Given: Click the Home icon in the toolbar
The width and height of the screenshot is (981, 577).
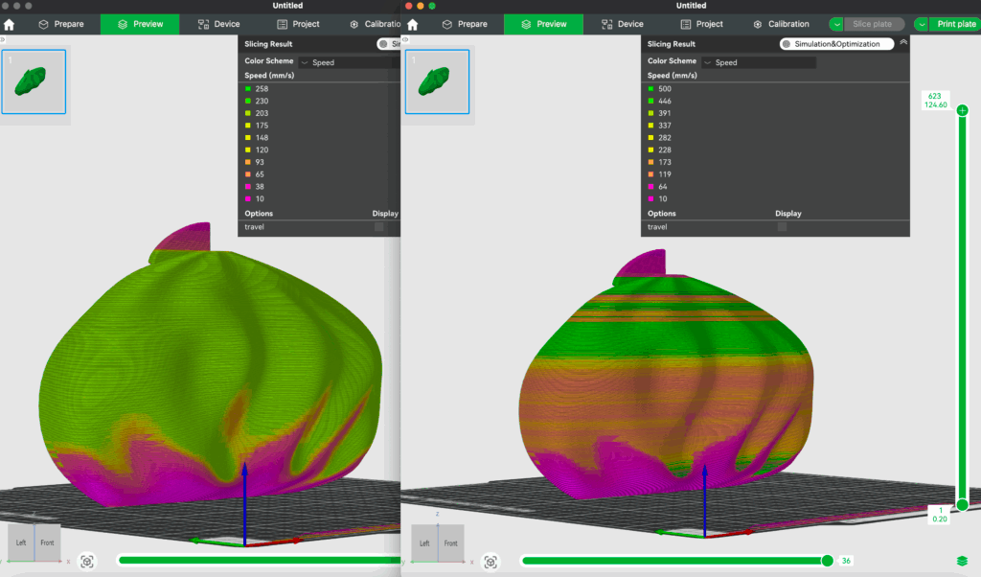Looking at the screenshot, I should (x=412, y=24).
